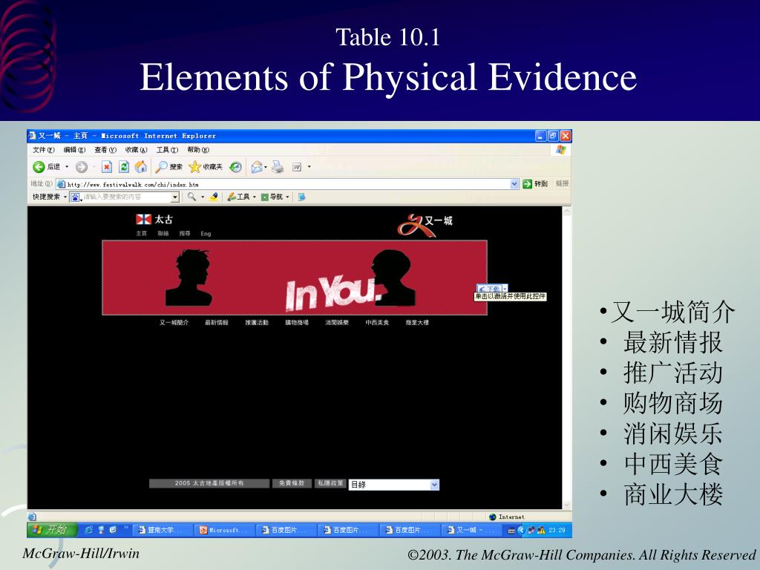
Task: Click the Mail envelope icon
Action: click(256, 167)
